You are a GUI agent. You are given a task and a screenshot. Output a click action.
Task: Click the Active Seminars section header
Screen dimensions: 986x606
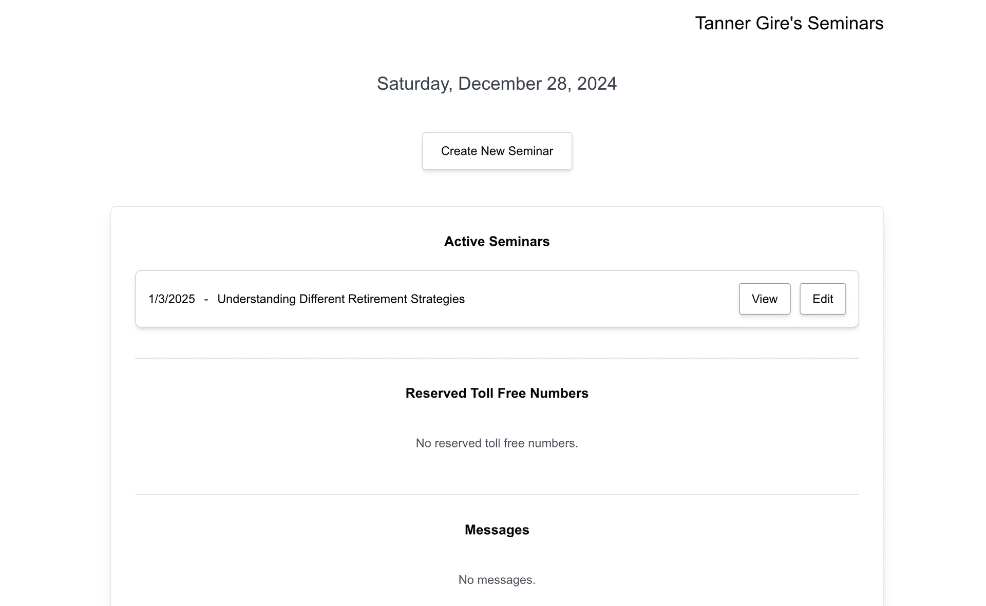click(497, 241)
